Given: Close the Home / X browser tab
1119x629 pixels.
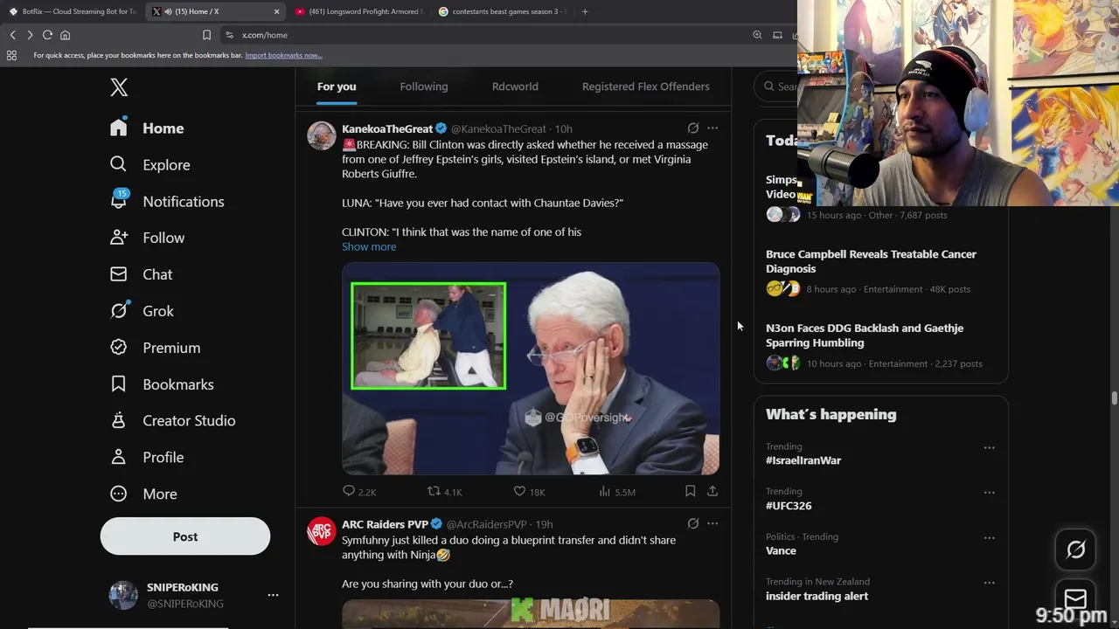Looking at the screenshot, I should 277,11.
